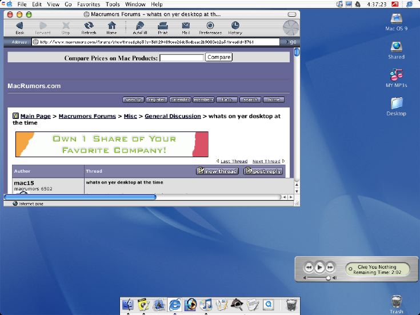420x315 pixels.
Task: Click the members forum button
Action: (203, 99)
